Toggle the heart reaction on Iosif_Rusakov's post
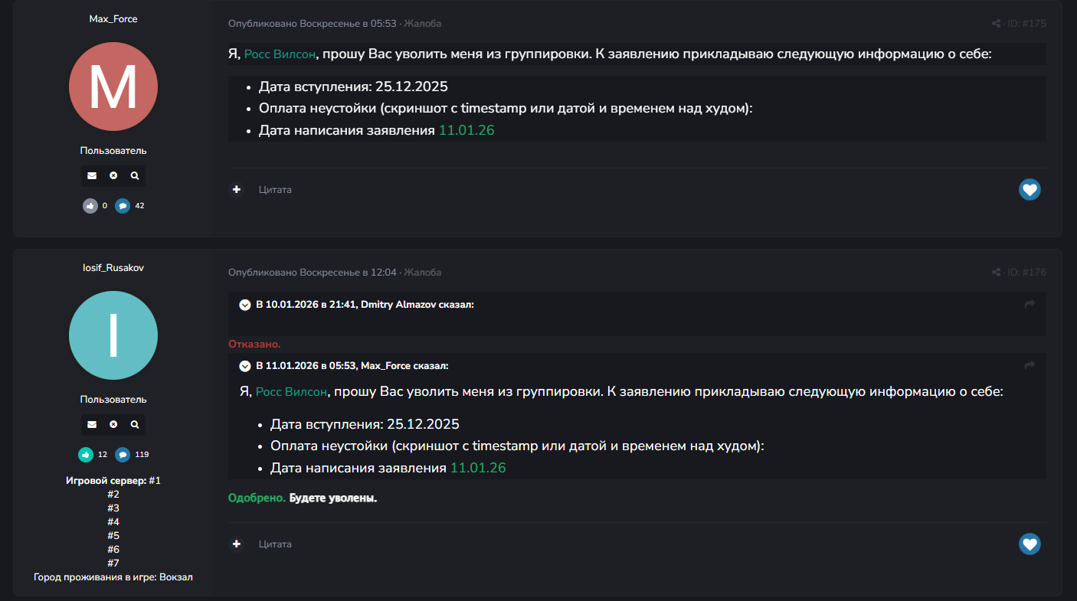This screenshot has height=601, width=1077. tap(1030, 544)
